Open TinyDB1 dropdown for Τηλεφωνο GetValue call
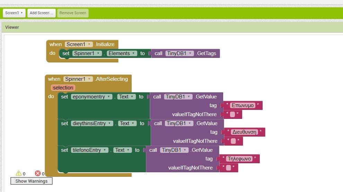 [174, 150]
